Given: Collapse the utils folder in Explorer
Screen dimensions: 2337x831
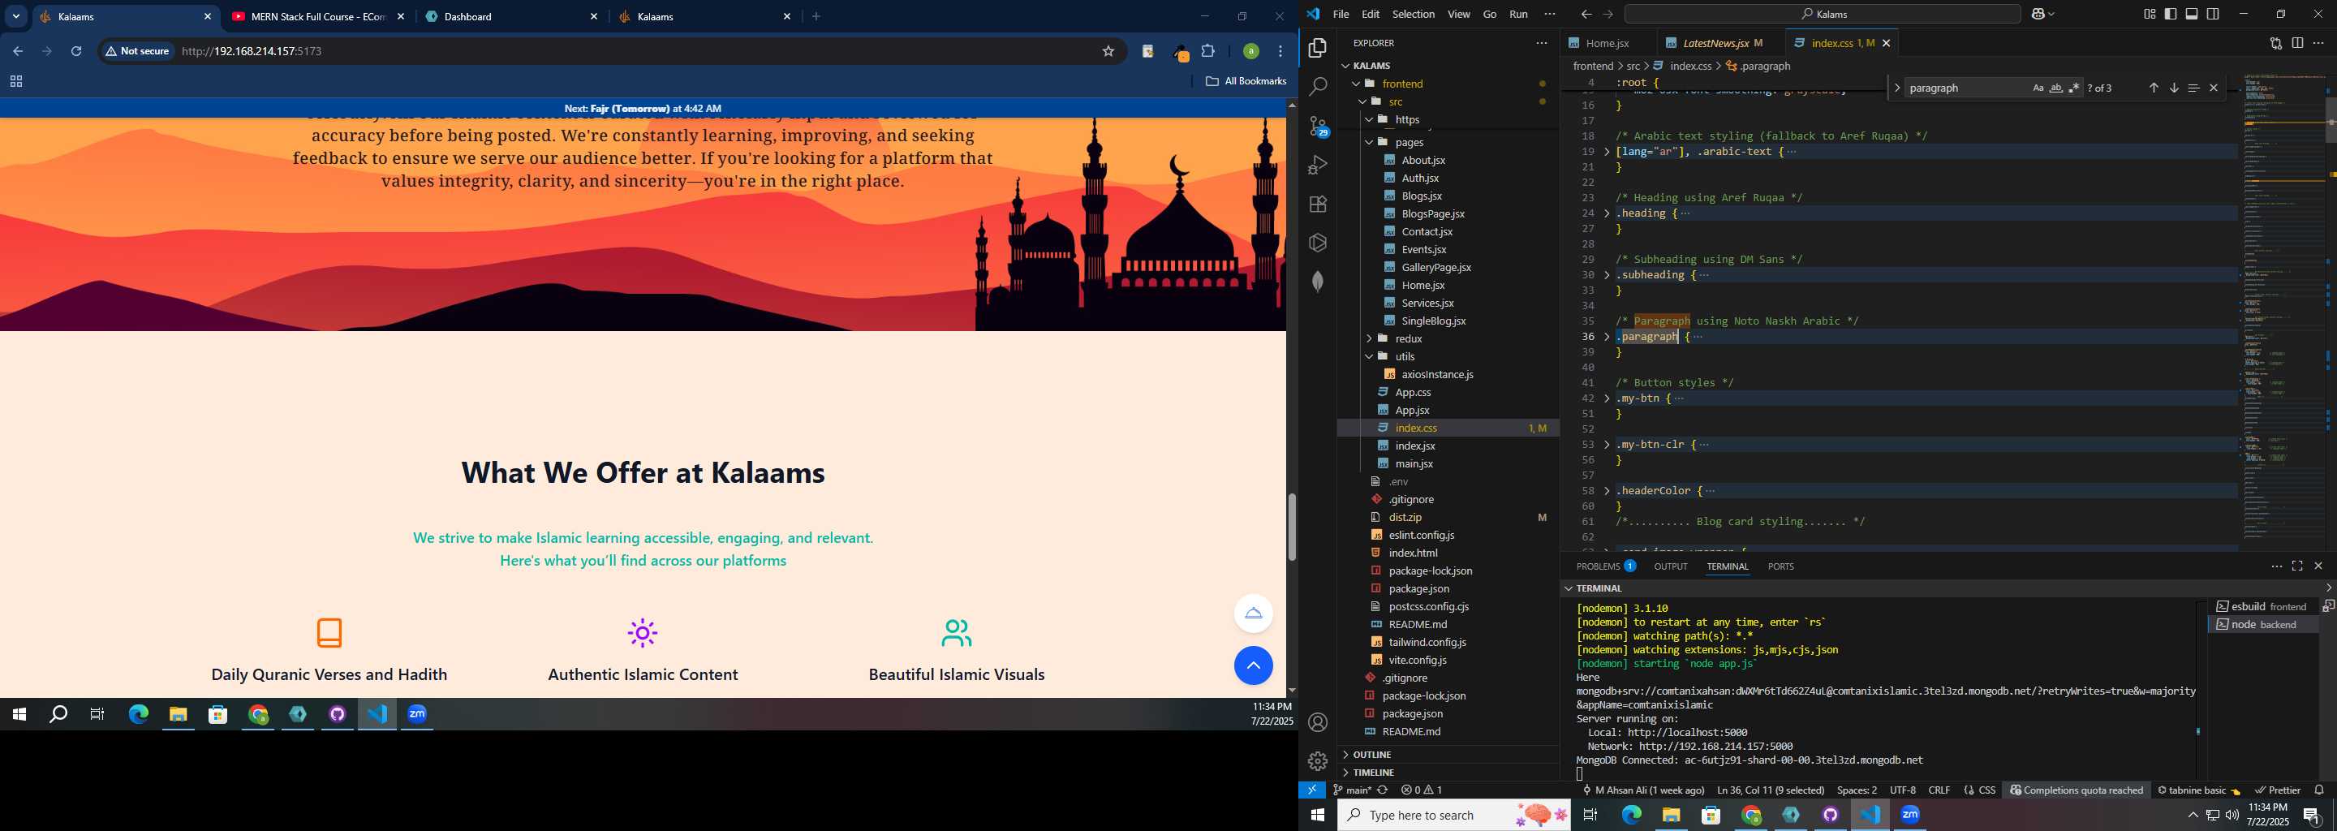Looking at the screenshot, I should click(x=1369, y=356).
